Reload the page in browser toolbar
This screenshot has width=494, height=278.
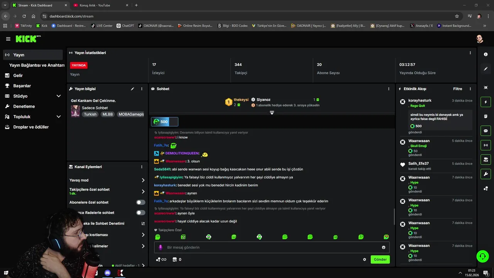click(x=24, y=16)
